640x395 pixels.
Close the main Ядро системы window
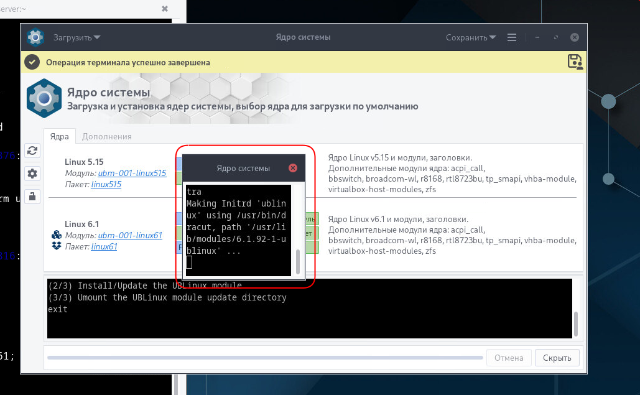click(574, 37)
